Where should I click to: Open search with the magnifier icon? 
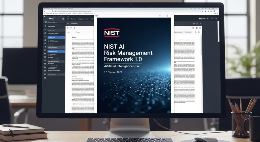point(193,28)
